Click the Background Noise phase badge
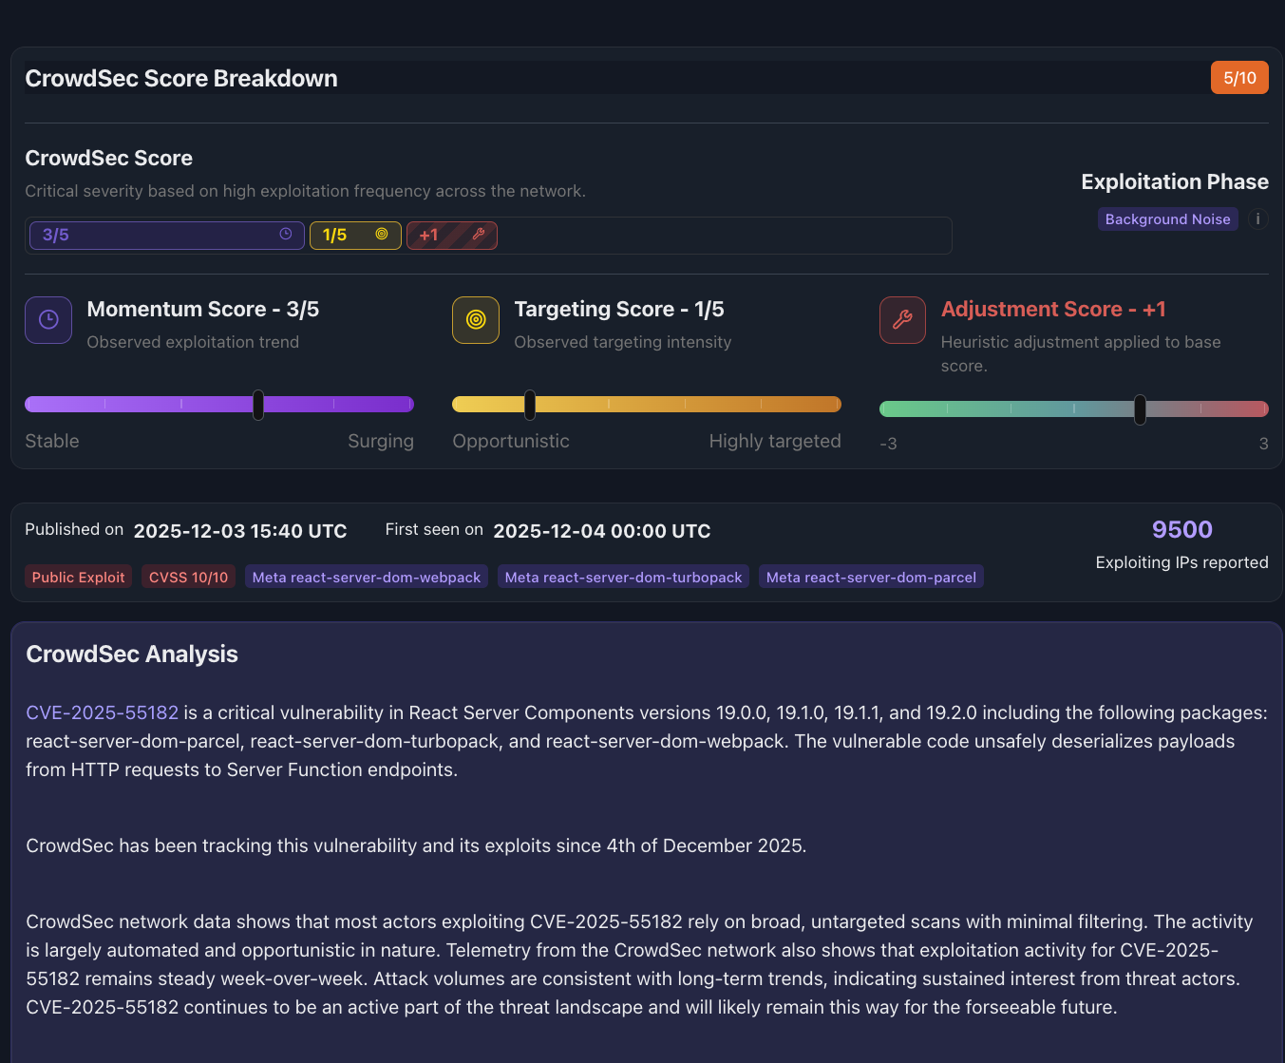 coord(1167,219)
